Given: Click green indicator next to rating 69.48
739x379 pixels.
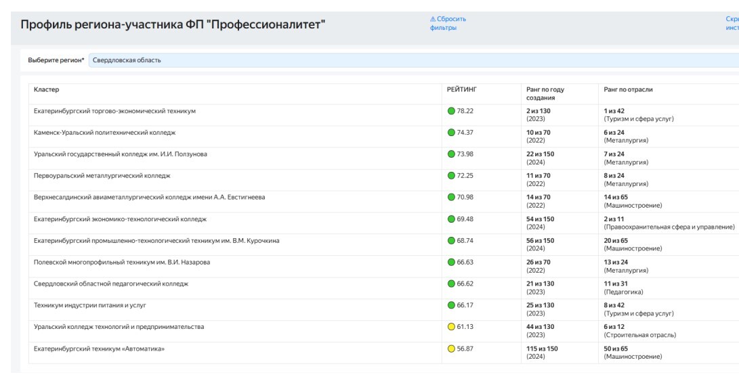Looking at the screenshot, I should [451, 219].
